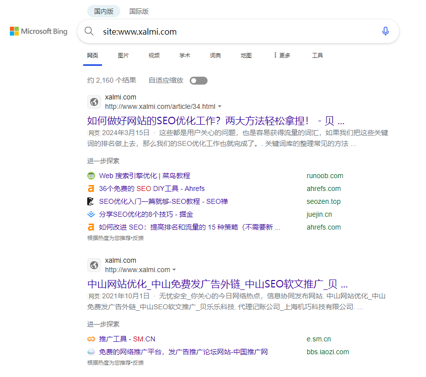Screen dimensions: 426x377
Task: Click the http://www.xalmi.com/article/34.html URL
Action: click(x=160, y=107)
